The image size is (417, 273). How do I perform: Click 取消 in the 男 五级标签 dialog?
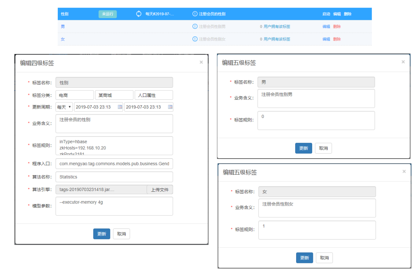pos(323,148)
